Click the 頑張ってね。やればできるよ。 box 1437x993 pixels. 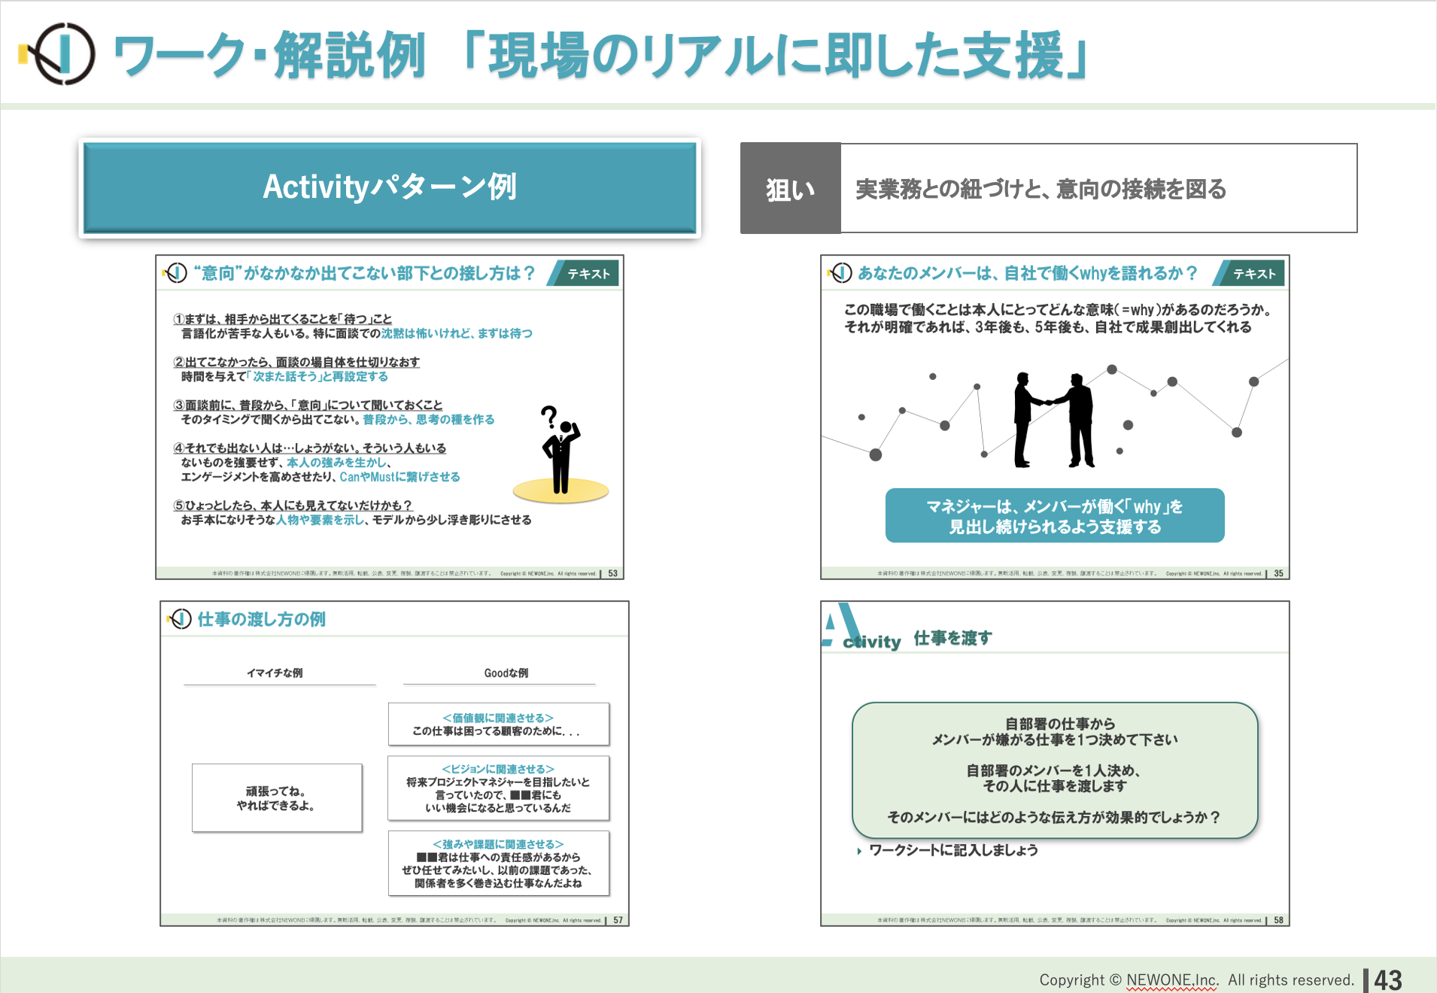pyautogui.click(x=277, y=798)
